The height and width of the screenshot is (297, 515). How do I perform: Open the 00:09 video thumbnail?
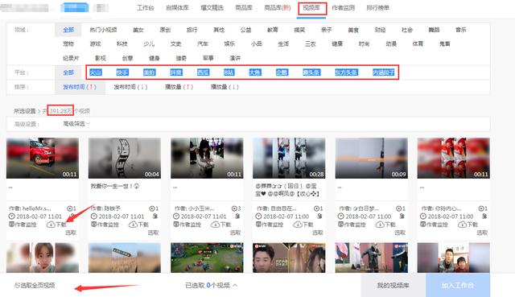[372, 158]
